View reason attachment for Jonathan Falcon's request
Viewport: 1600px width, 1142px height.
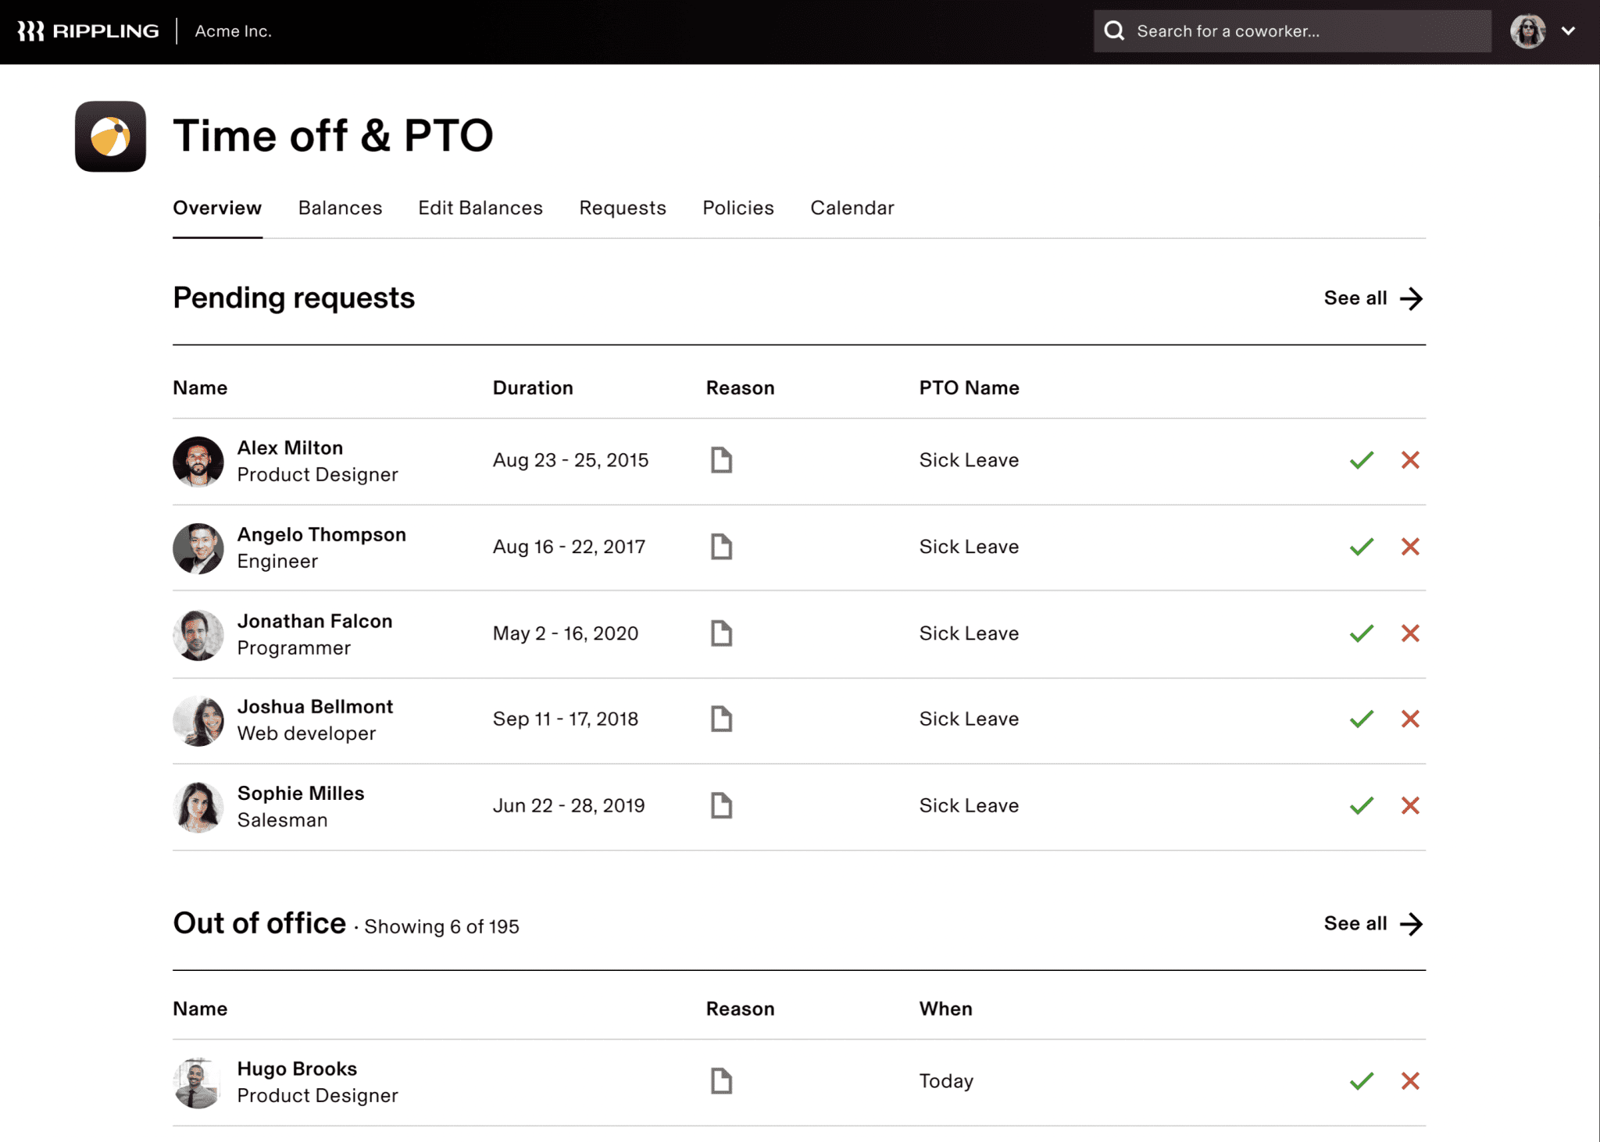720,633
